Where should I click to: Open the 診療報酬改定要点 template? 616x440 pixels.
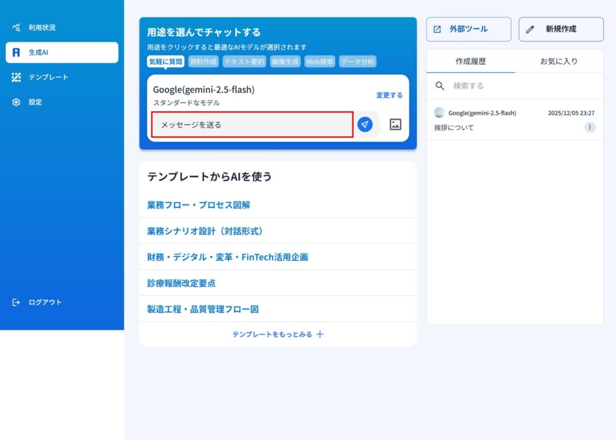[181, 283]
